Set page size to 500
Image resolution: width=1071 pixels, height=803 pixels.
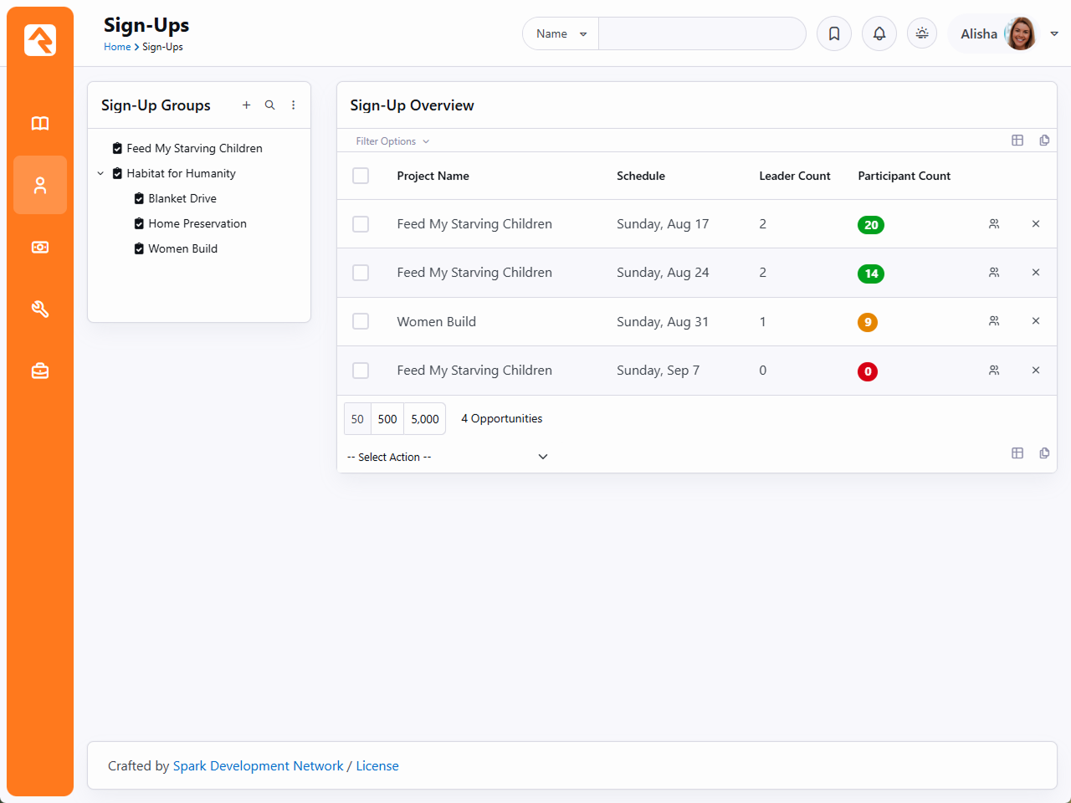[x=387, y=419]
